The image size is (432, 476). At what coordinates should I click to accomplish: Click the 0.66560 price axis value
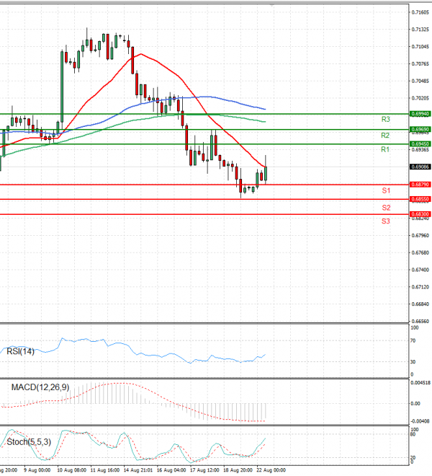coord(420,321)
